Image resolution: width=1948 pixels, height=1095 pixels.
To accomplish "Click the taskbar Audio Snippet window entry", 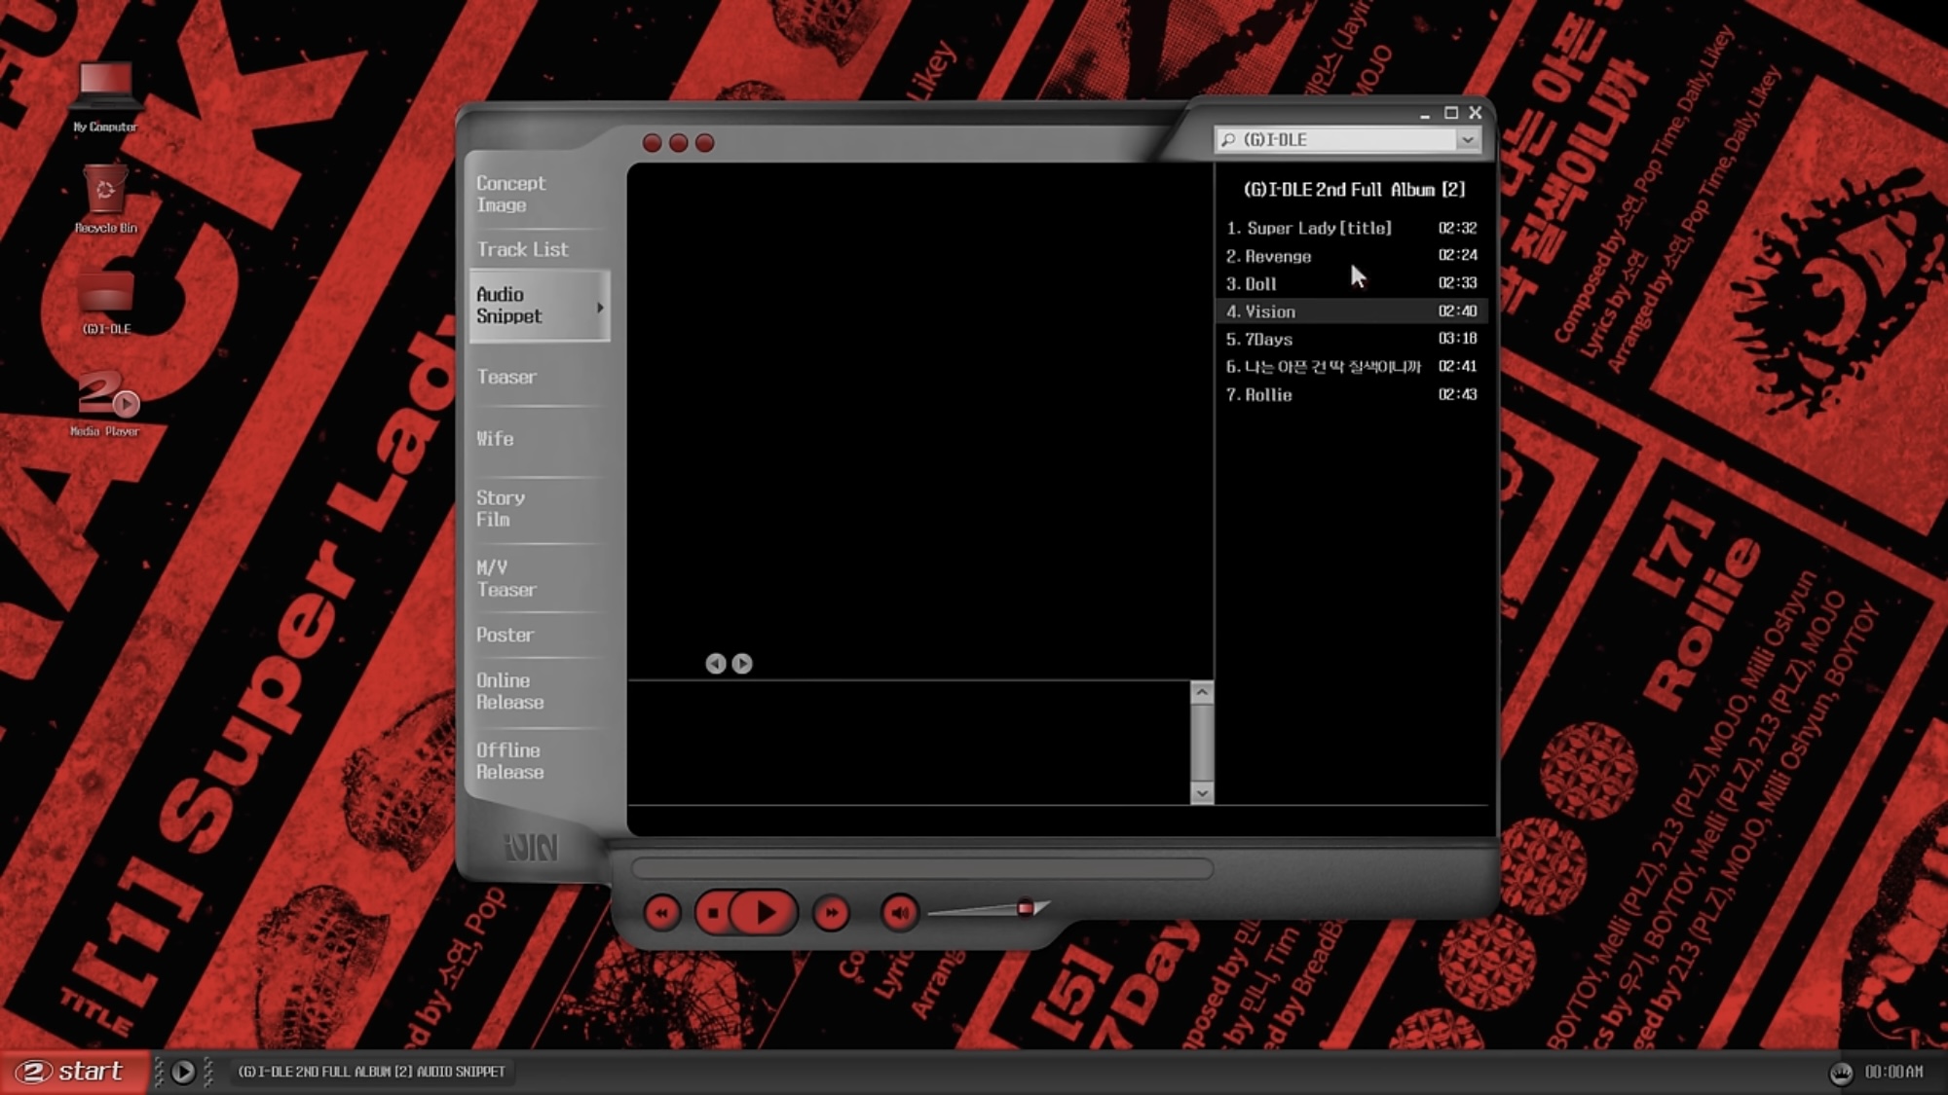I will pyautogui.click(x=371, y=1072).
